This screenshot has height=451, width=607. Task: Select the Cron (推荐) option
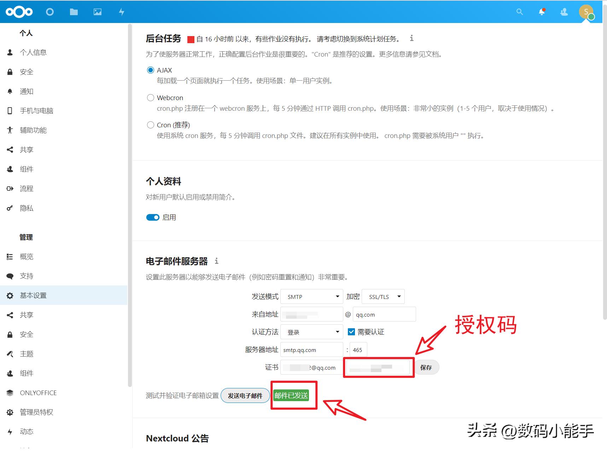tap(150, 125)
